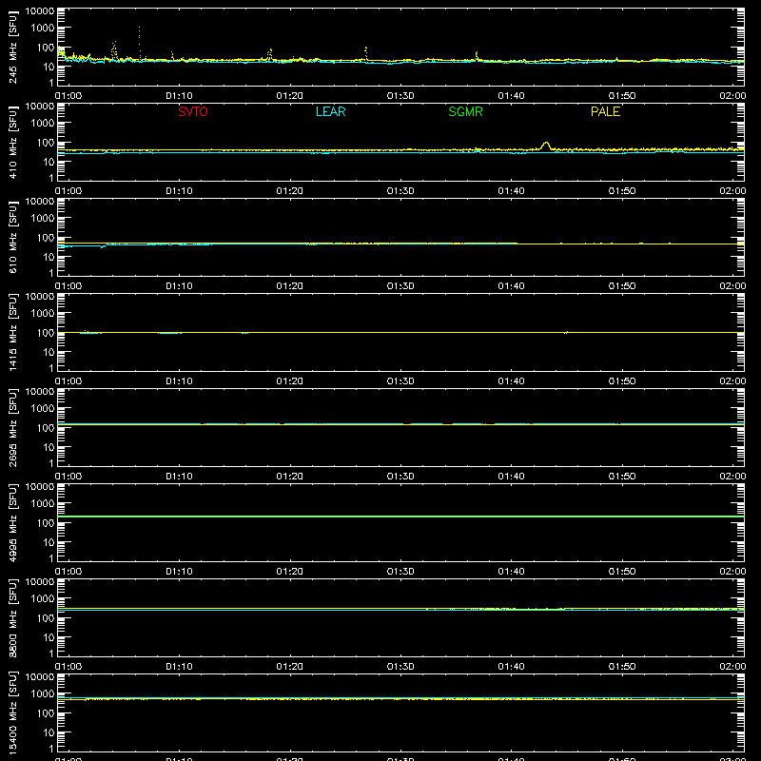761x761 pixels.
Task: Click the 1000 tick label on 410 MHz axis
Action: click(x=43, y=124)
